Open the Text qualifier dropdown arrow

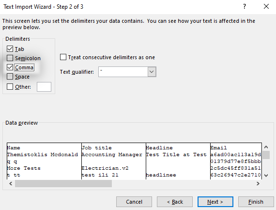(152, 72)
